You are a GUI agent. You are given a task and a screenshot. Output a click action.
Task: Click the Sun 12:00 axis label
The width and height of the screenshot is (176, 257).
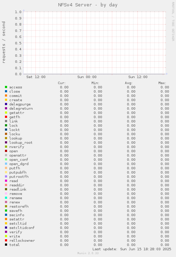(x=138, y=77)
